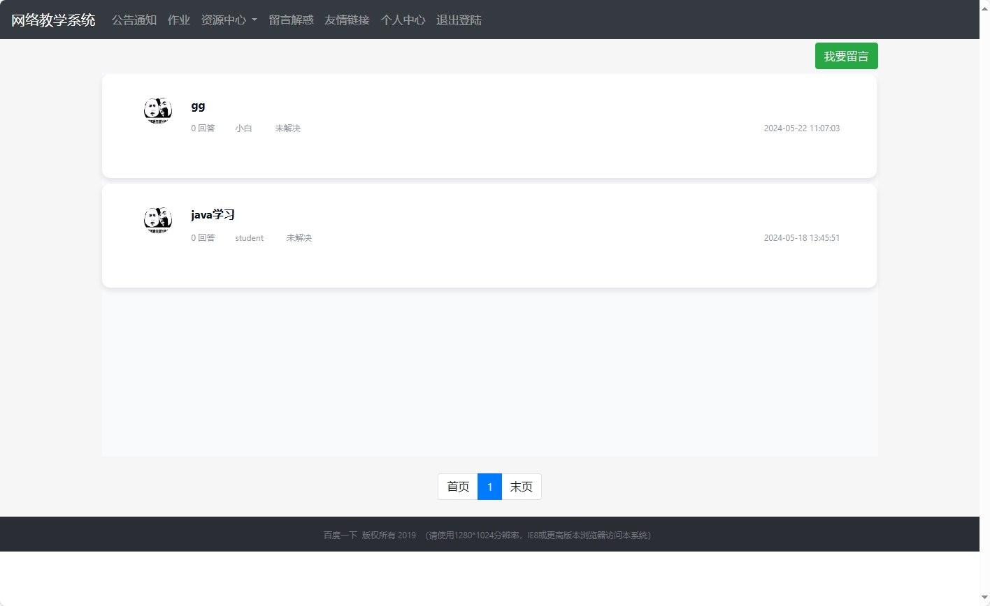The image size is (990, 606).
Task: Click 未解决 status on java学习 post
Action: tap(299, 238)
